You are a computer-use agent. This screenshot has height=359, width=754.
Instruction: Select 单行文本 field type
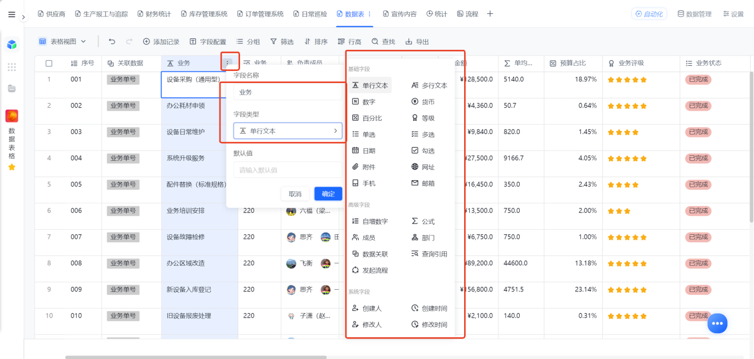point(370,85)
